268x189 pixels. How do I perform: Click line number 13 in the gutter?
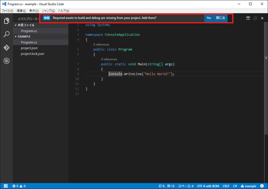tap(77, 94)
